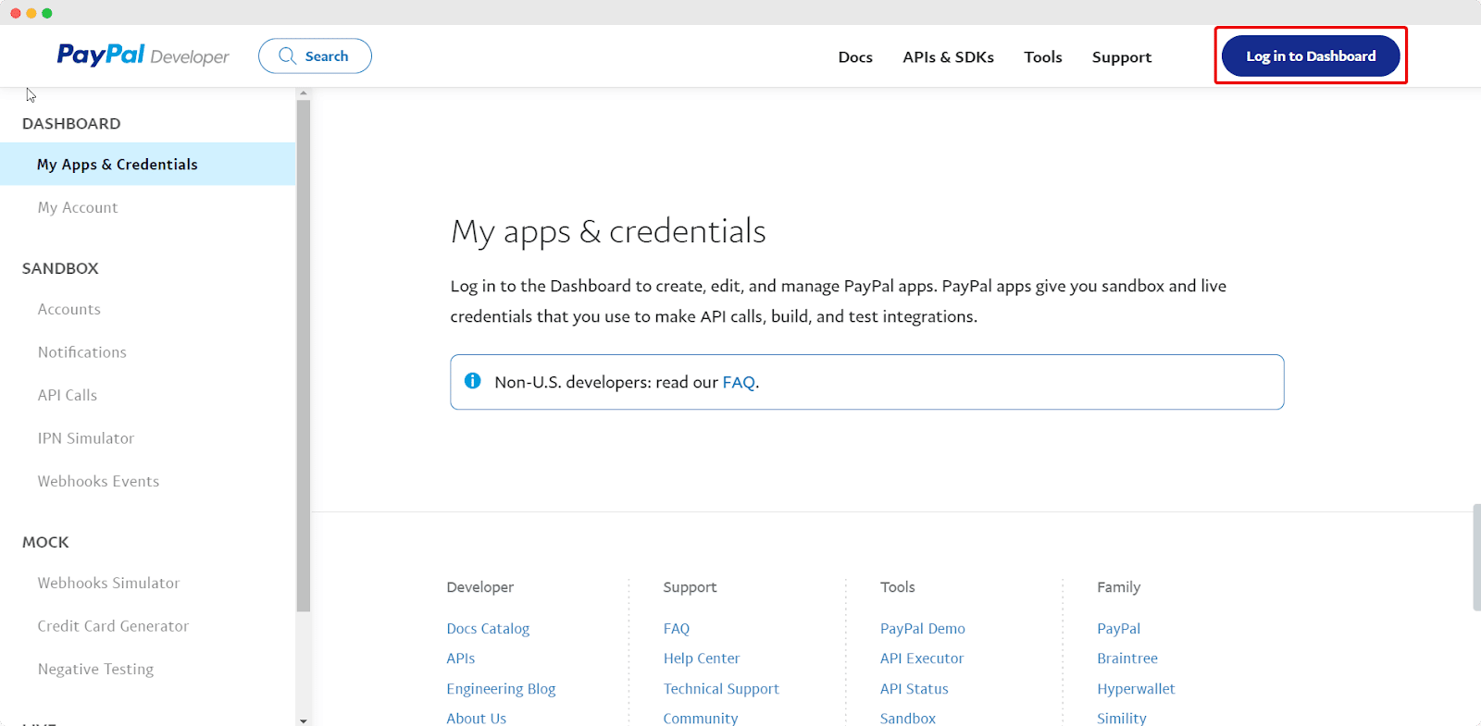
Task: Open API Status footer link
Action: [915, 689]
